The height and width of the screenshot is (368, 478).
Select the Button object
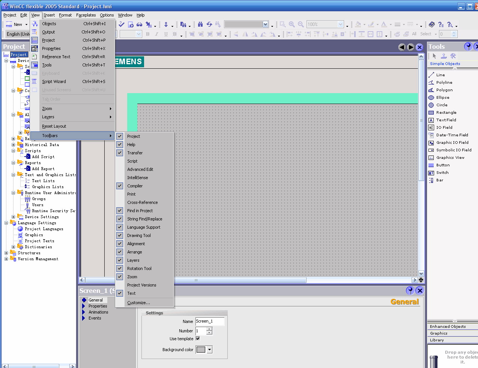(439, 165)
